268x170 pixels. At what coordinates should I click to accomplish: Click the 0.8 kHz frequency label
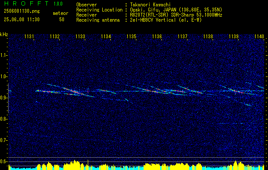click(3, 119)
